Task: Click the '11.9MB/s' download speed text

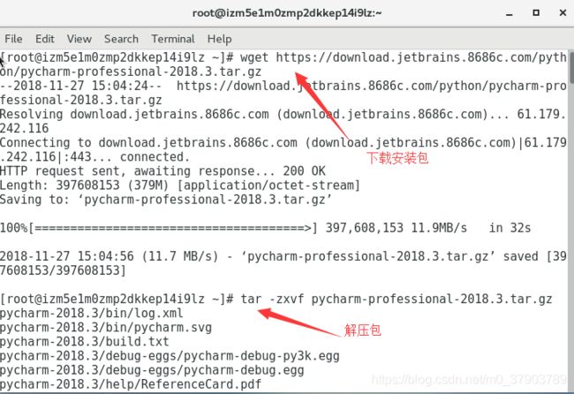Action: click(x=439, y=228)
